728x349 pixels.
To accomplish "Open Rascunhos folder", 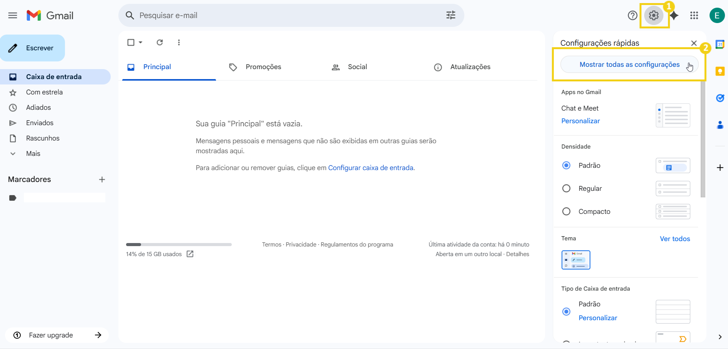I will [x=55, y=138].
